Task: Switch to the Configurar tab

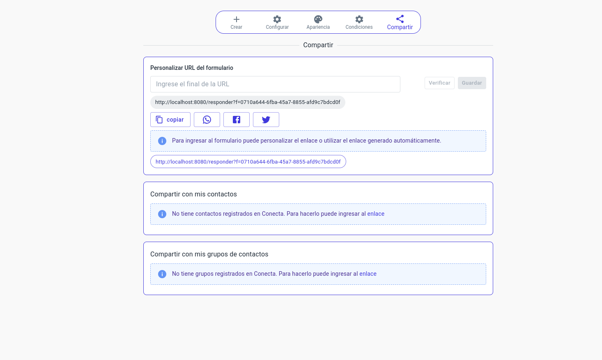Action: [x=277, y=22]
